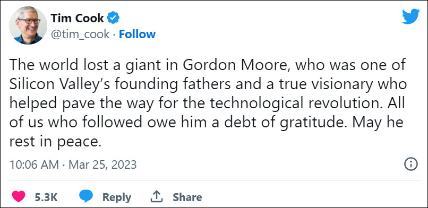
Task: Click the reply speech bubble icon
Action: click(x=86, y=196)
